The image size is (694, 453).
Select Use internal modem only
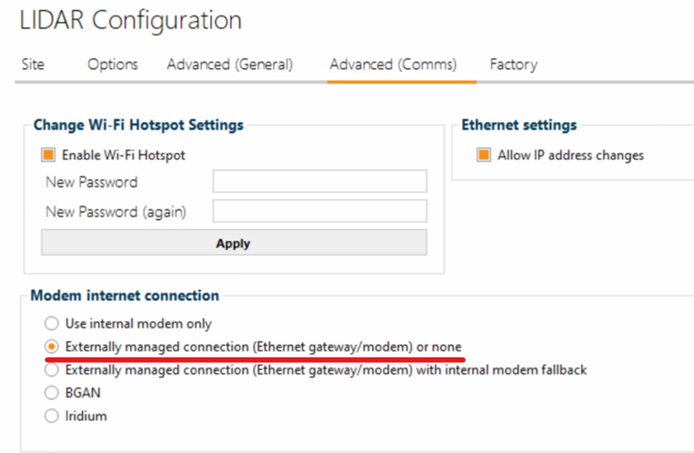52,324
